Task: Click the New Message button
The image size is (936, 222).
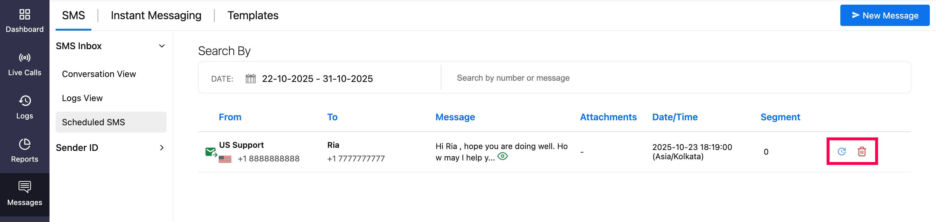Action: 884,15
